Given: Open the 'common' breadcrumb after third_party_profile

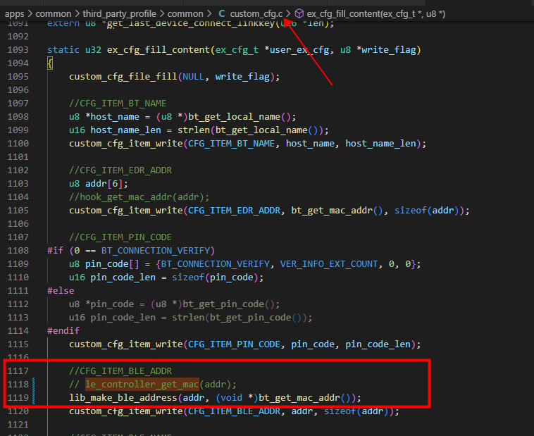Looking at the screenshot, I should coord(185,14).
